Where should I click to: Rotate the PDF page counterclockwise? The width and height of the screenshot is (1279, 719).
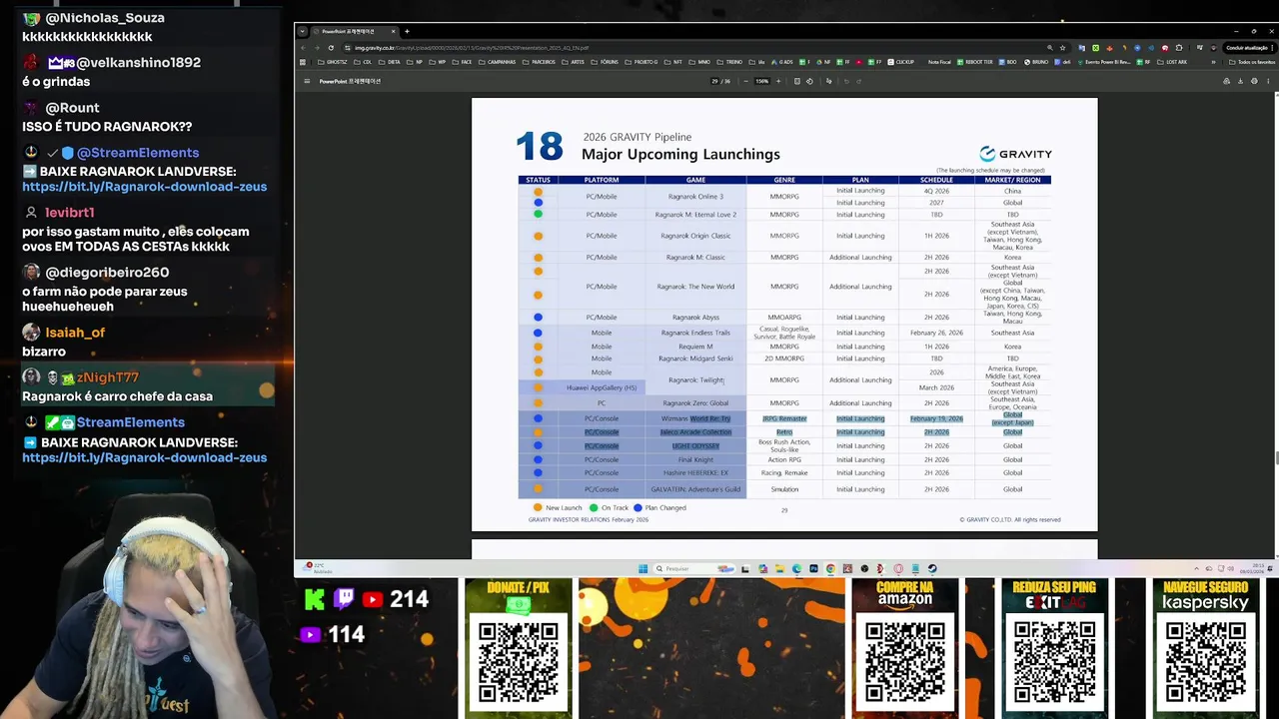click(x=809, y=81)
